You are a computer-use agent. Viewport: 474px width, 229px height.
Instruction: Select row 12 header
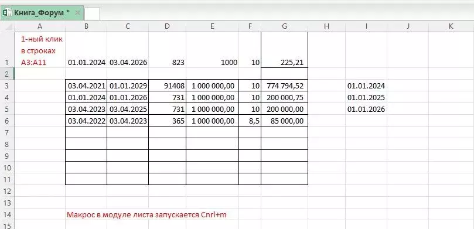pos(7,191)
